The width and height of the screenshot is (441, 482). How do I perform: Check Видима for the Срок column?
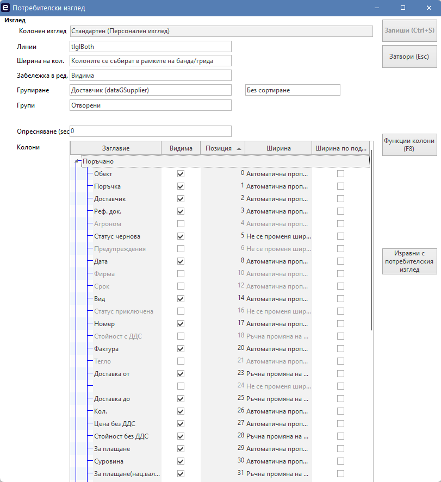point(181,286)
